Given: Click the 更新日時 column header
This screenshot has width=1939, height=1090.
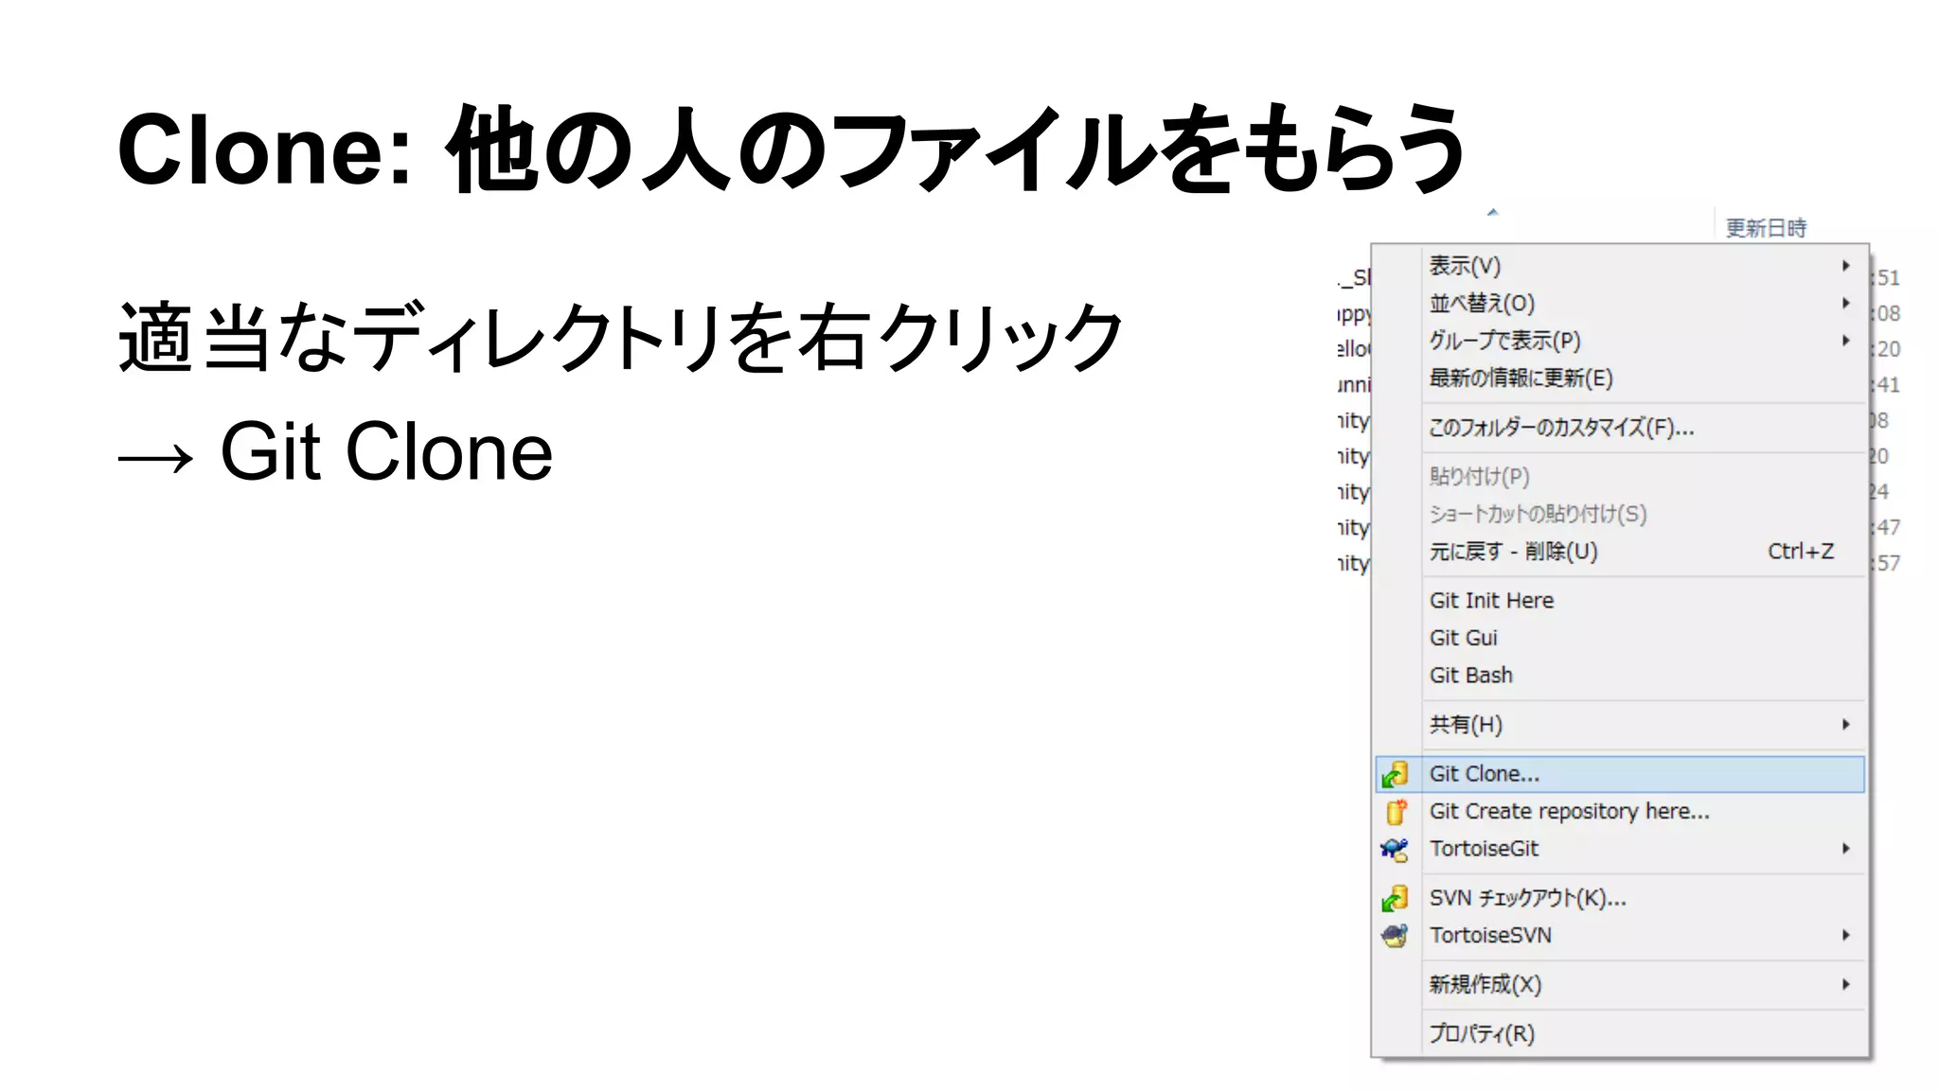Looking at the screenshot, I should (1766, 228).
